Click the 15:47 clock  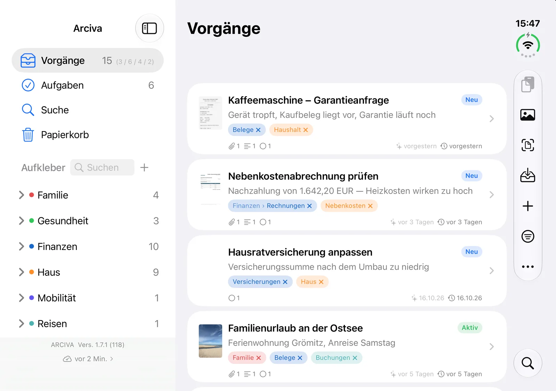528,23
